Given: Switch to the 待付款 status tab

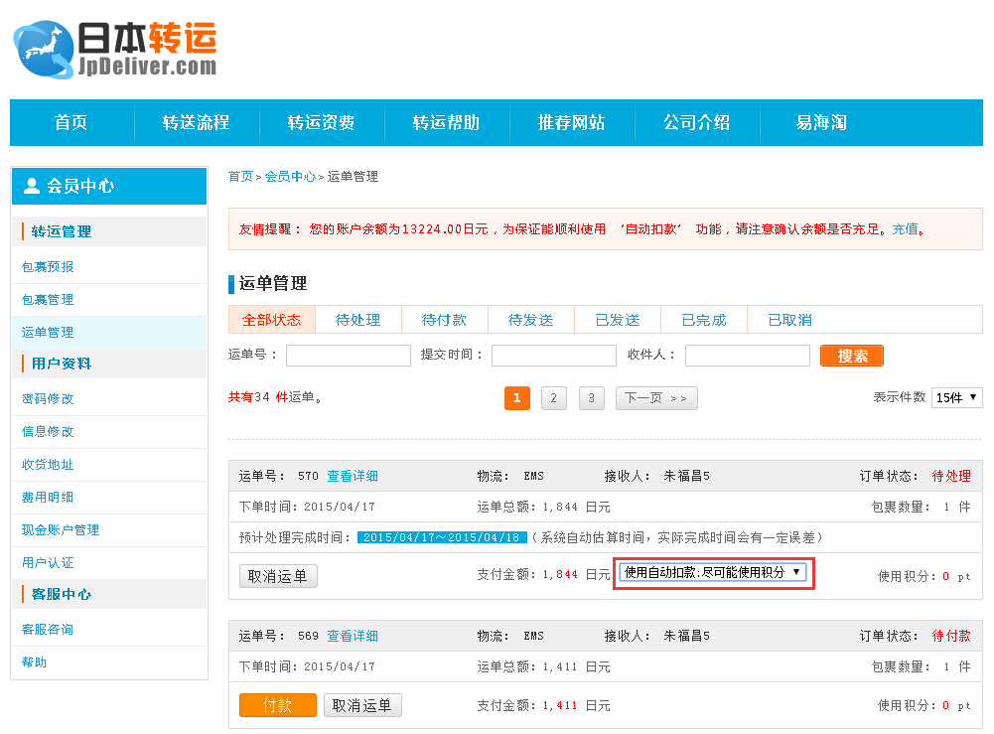Looking at the screenshot, I should 444,320.
